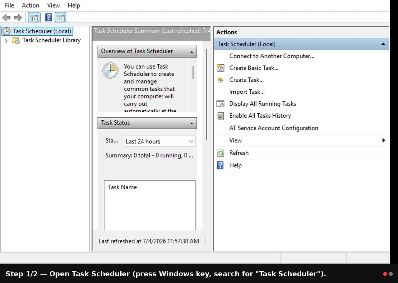This screenshot has width=398, height=283.
Task: Open the View menu in menu bar
Action: click(53, 5)
